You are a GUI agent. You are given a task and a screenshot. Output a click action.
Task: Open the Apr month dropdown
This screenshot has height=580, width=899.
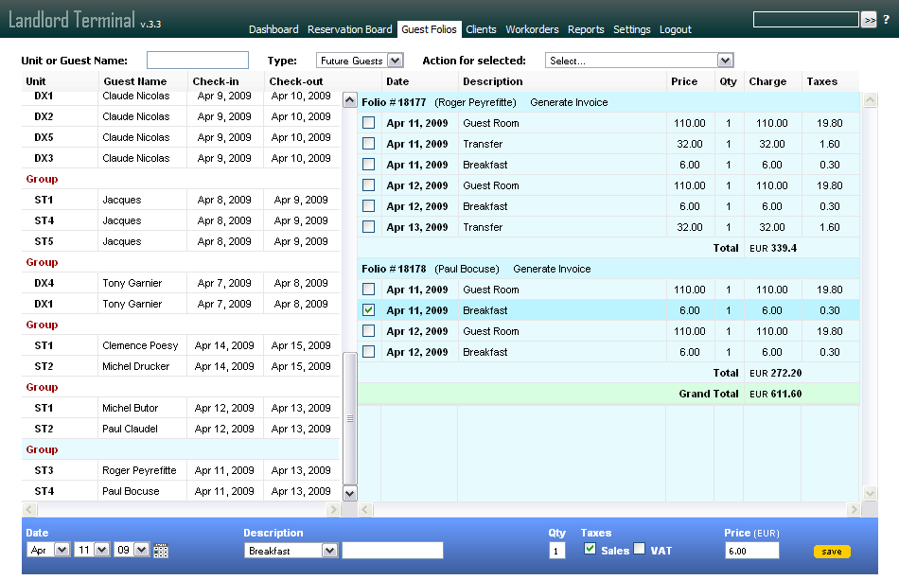pos(47,550)
